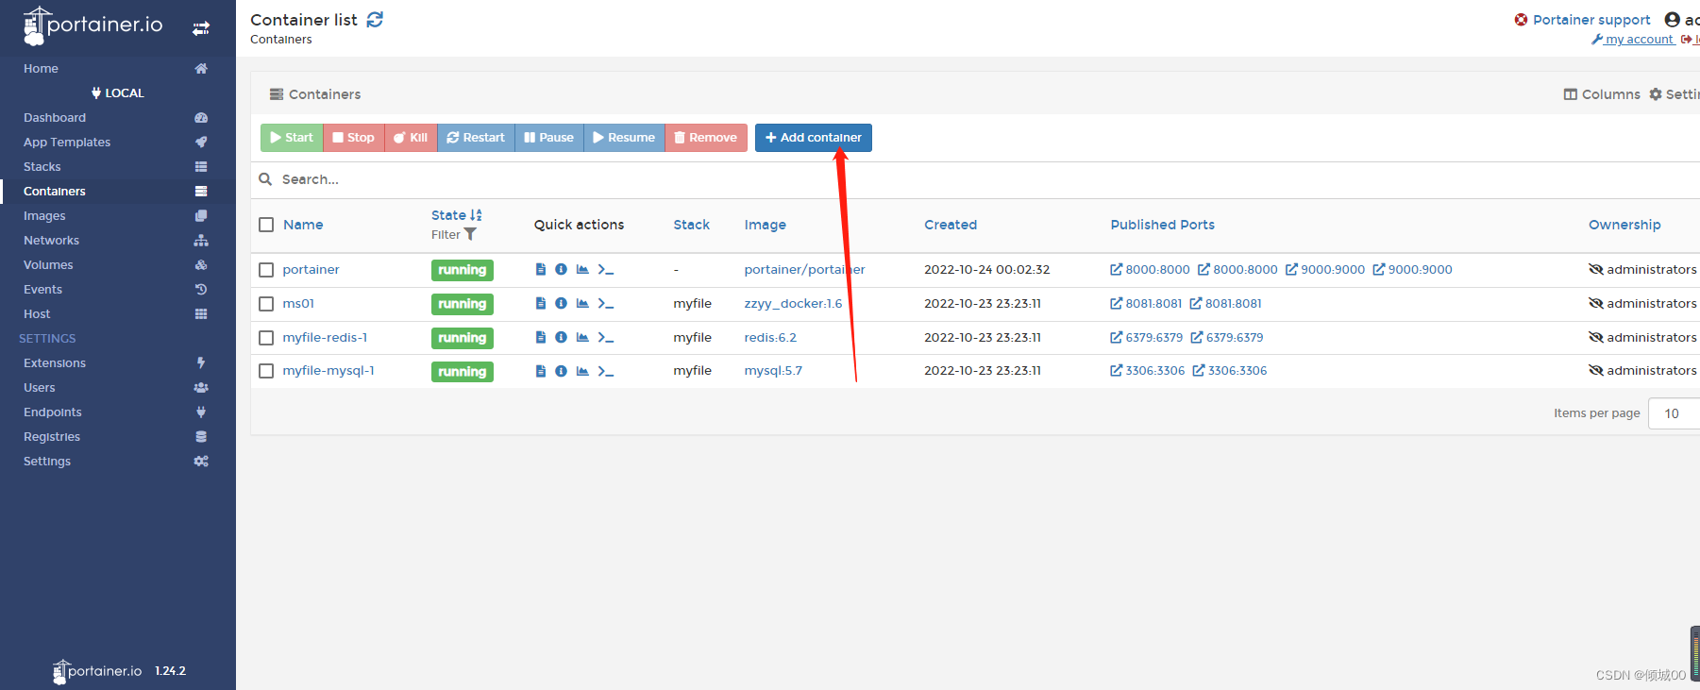Image resolution: width=1700 pixels, height=690 pixels.
Task: Click the Home sidebar house icon
Action: 201,69
